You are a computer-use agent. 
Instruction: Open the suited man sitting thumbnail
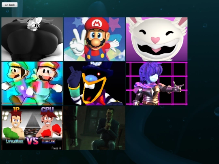click(94, 128)
